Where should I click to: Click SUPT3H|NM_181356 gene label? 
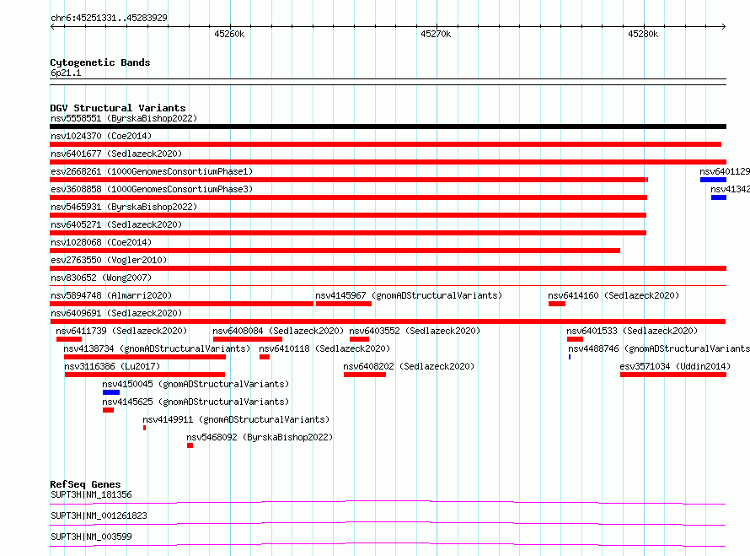pos(91,494)
